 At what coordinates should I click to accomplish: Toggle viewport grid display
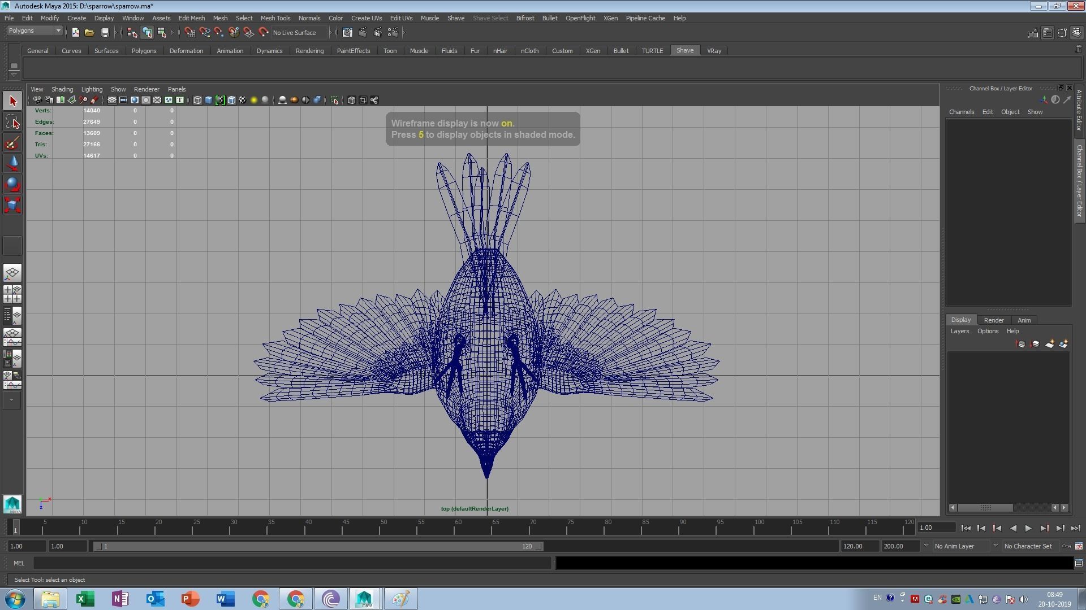coord(112,101)
